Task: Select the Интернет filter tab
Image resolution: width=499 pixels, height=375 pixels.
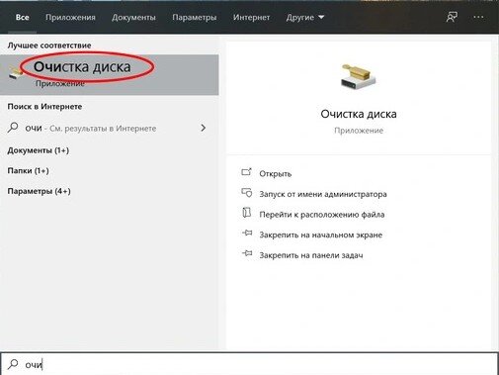Action: pos(251,17)
